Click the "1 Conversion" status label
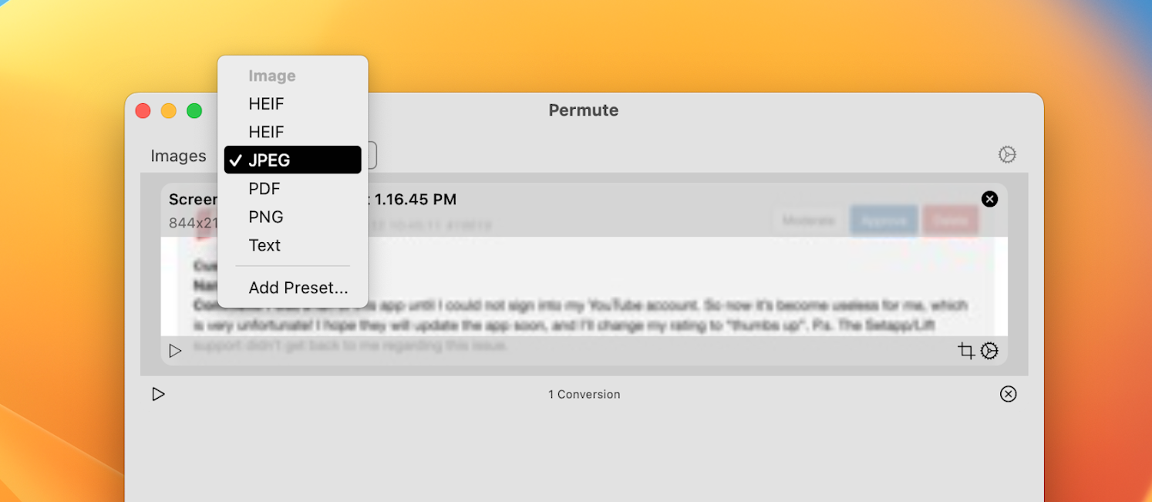The width and height of the screenshot is (1152, 502). pyautogui.click(x=584, y=394)
